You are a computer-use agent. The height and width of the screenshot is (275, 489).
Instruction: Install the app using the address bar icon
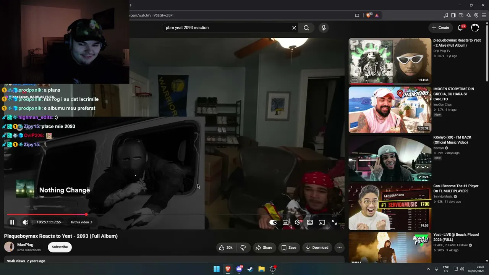pos(357,15)
